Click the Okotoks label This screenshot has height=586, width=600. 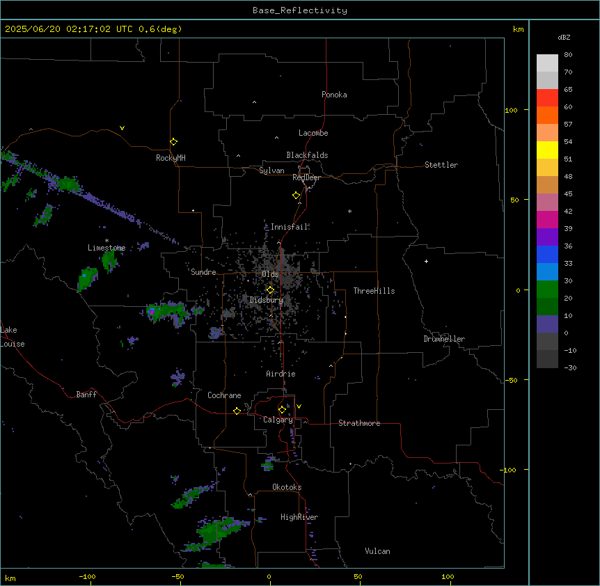click(287, 487)
